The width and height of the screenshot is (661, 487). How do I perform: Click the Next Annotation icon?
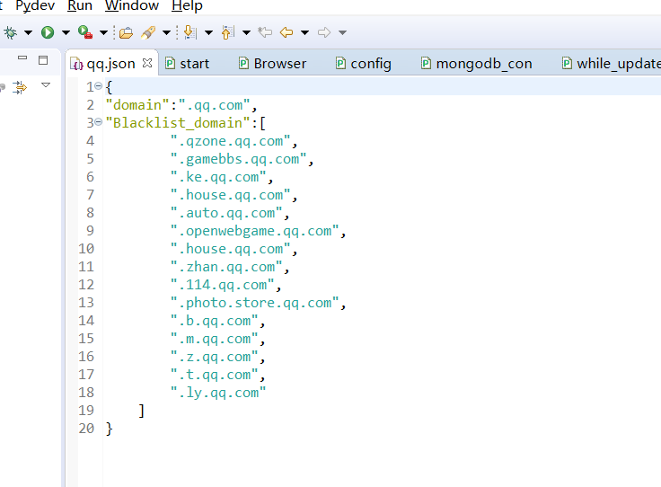point(190,32)
